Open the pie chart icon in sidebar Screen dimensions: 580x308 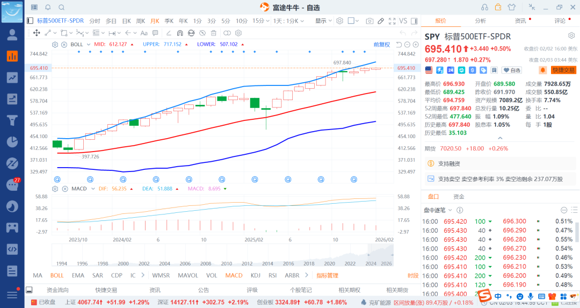pos(12,142)
